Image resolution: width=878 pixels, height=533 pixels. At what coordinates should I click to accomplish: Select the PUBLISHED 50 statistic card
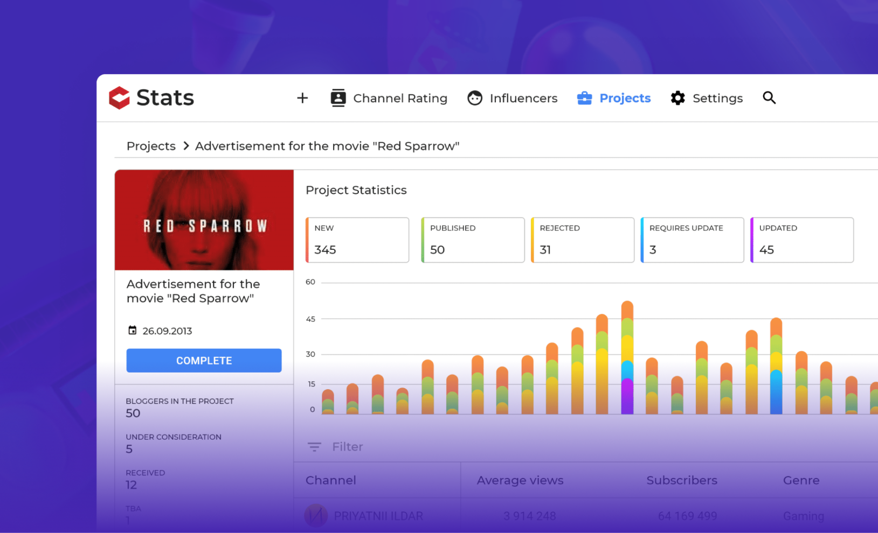click(x=473, y=240)
